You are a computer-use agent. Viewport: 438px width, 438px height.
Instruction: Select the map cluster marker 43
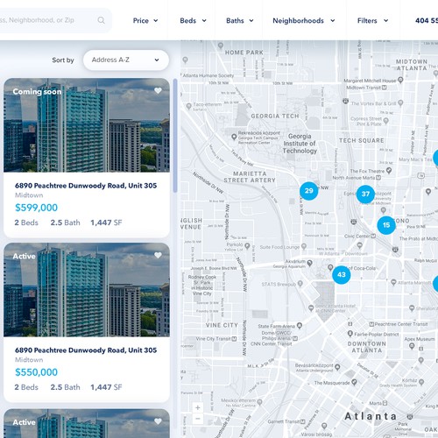342,275
